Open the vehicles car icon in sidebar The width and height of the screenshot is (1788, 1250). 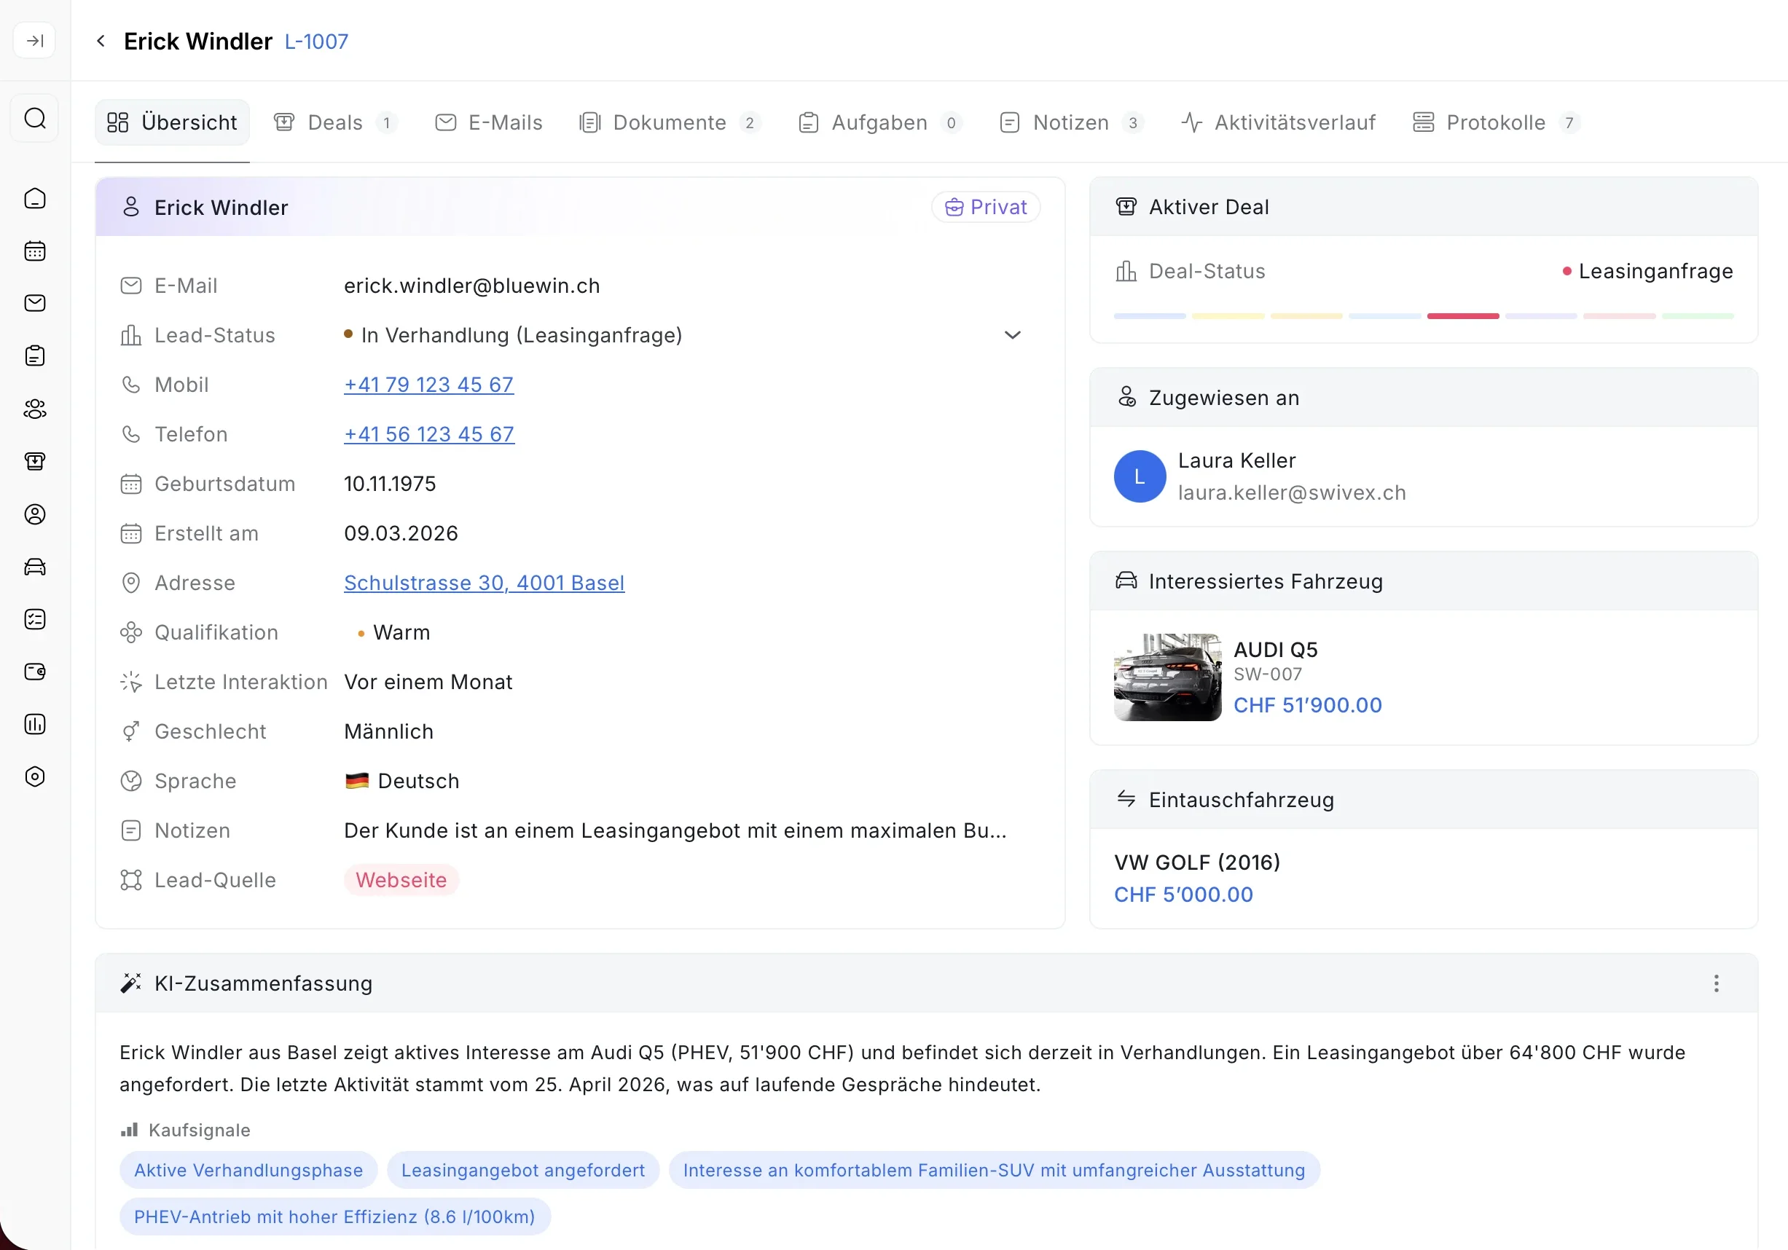[35, 567]
